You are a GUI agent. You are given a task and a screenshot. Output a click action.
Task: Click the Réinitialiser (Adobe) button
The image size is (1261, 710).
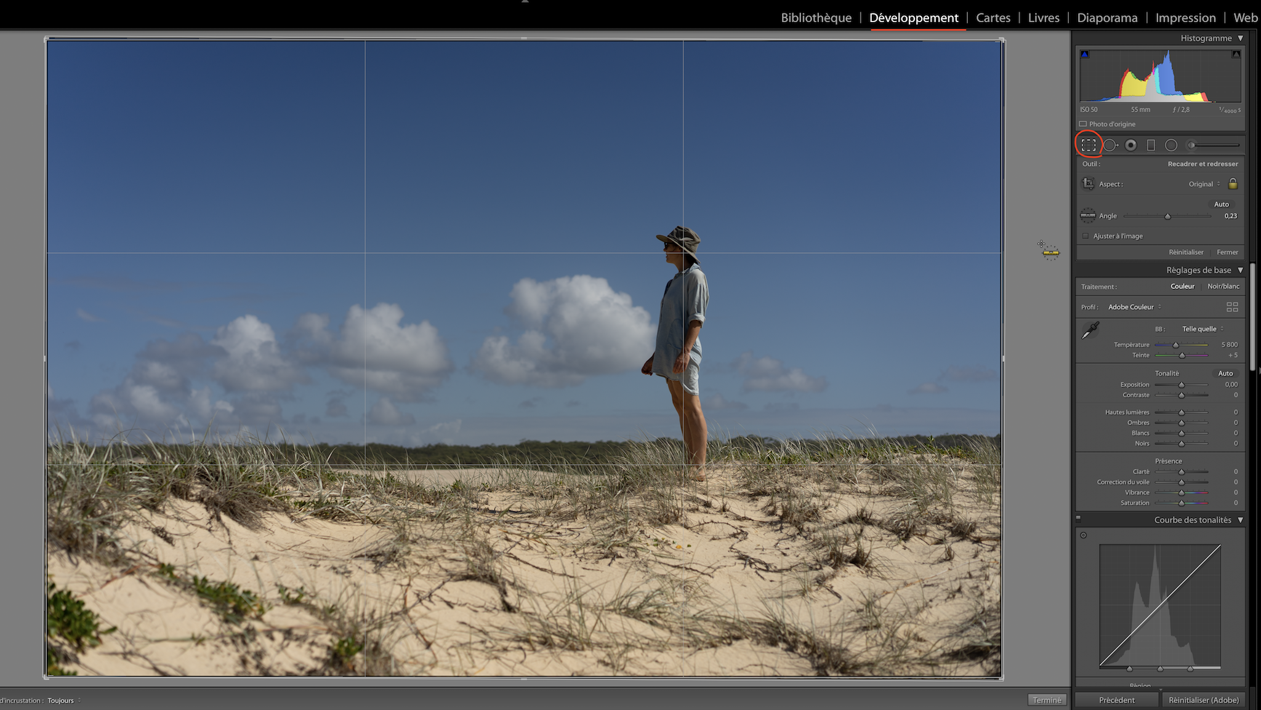tap(1203, 700)
